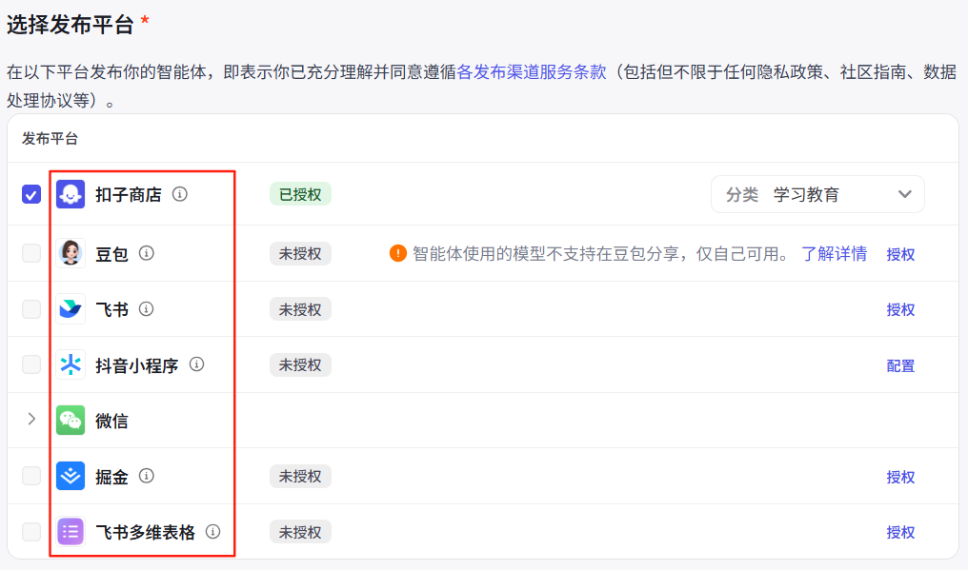Click 配置 link for 抖音小程序

[900, 365]
